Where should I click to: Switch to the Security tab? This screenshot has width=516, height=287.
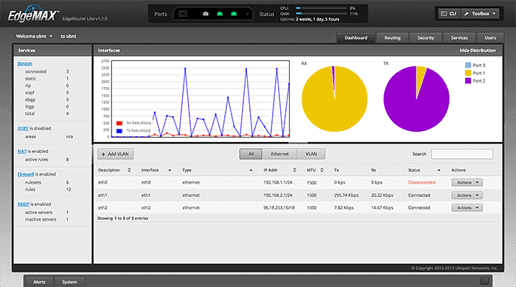425,38
